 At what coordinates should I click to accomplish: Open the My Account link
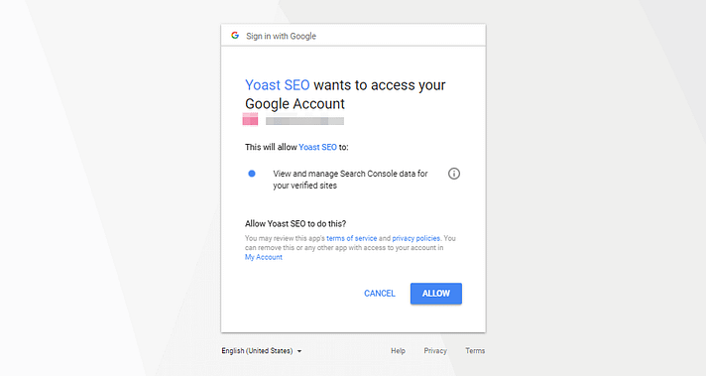[264, 257]
